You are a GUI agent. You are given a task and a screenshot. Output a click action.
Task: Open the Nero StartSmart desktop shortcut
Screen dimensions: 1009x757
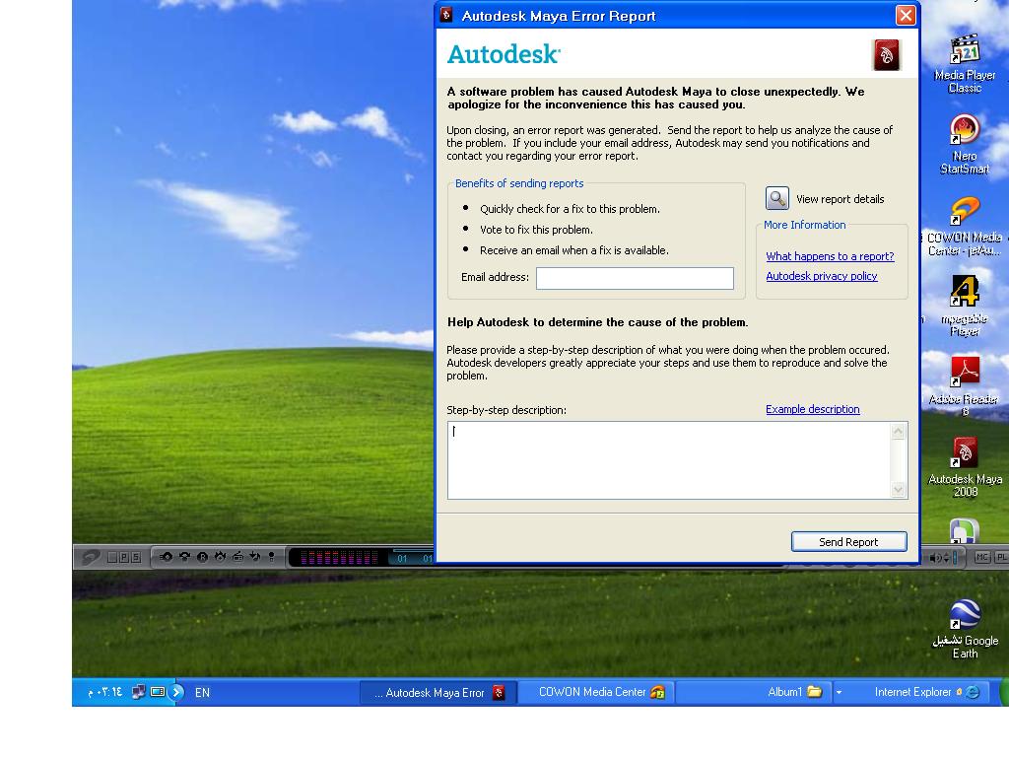coord(965,145)
